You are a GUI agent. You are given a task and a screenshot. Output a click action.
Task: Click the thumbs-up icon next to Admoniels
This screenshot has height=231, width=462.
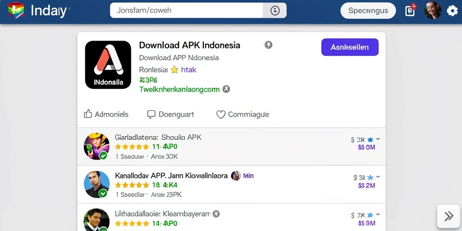(x=88, y=114)
